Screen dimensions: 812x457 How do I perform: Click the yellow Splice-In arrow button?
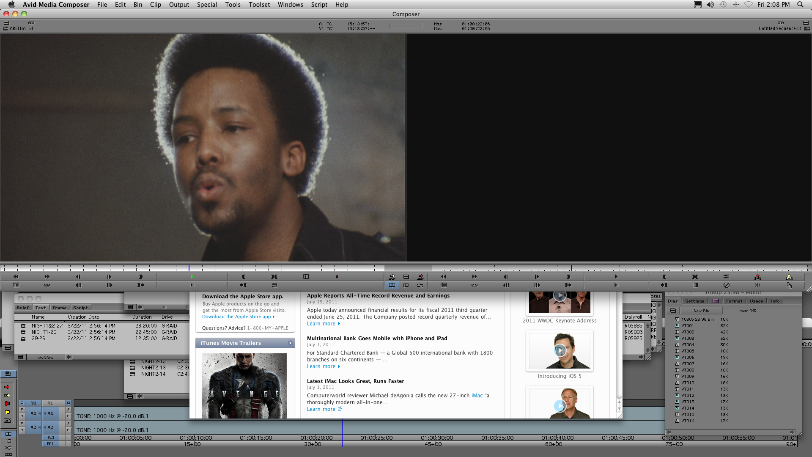tap(392, 277)
